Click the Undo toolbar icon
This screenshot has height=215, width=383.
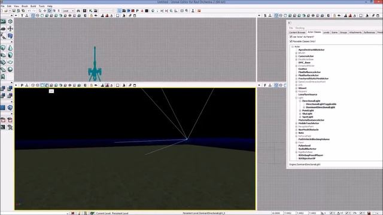point(29,11)
